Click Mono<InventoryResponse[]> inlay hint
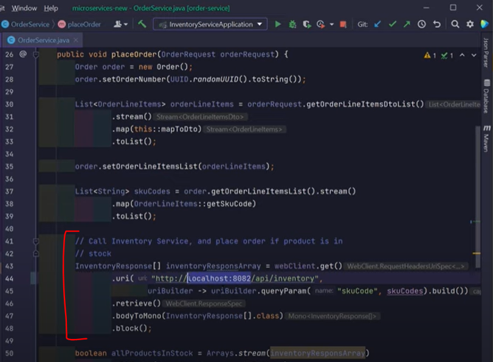This screenshot has width=493, height=362. click(x=332, y=316)
